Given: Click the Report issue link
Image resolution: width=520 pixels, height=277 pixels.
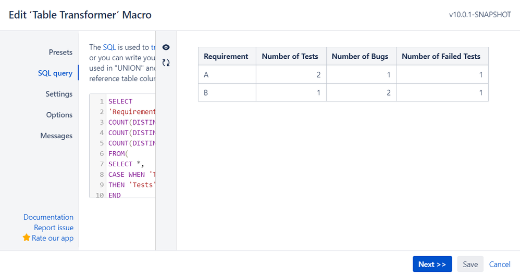Looking at the screenshot, I should point(54,227).
